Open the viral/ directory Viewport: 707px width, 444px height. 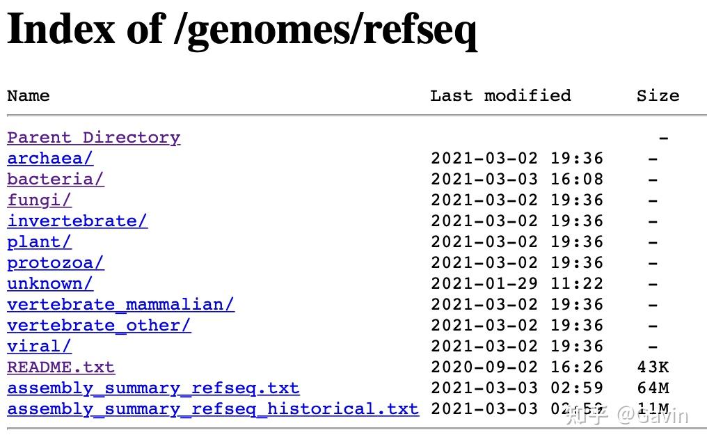pos(39,346)
